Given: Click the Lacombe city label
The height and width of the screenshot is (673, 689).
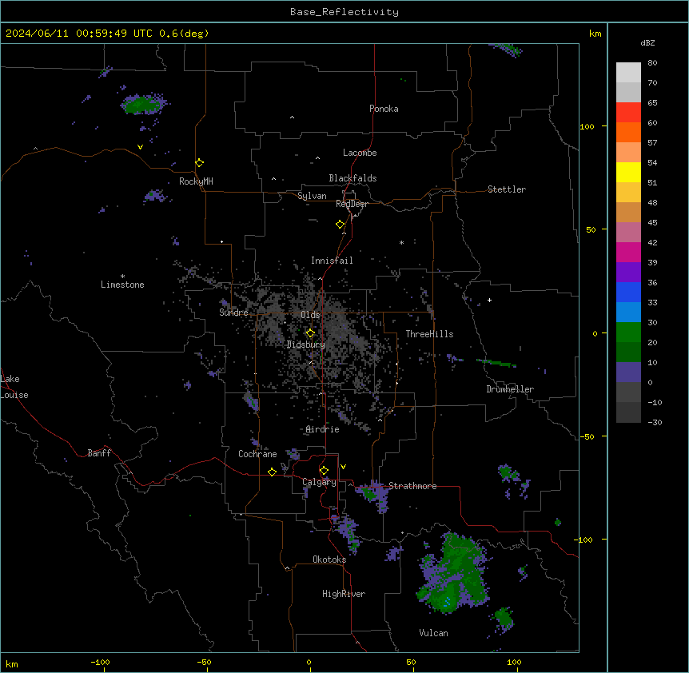Looking at the screenshot, I should coord(360,153).
